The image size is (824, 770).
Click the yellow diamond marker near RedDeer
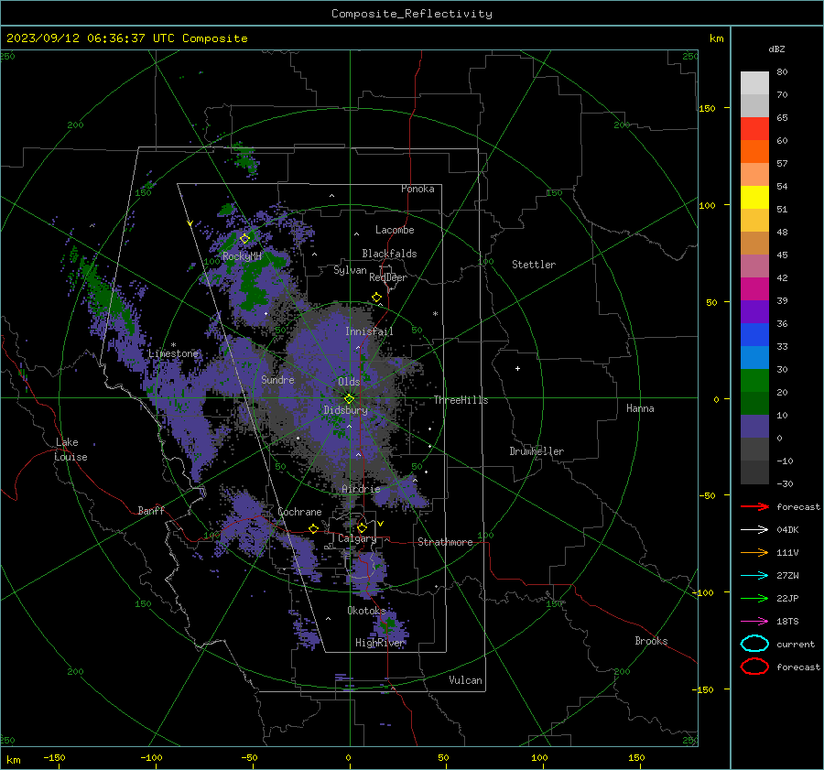click(x=377, y=298)
